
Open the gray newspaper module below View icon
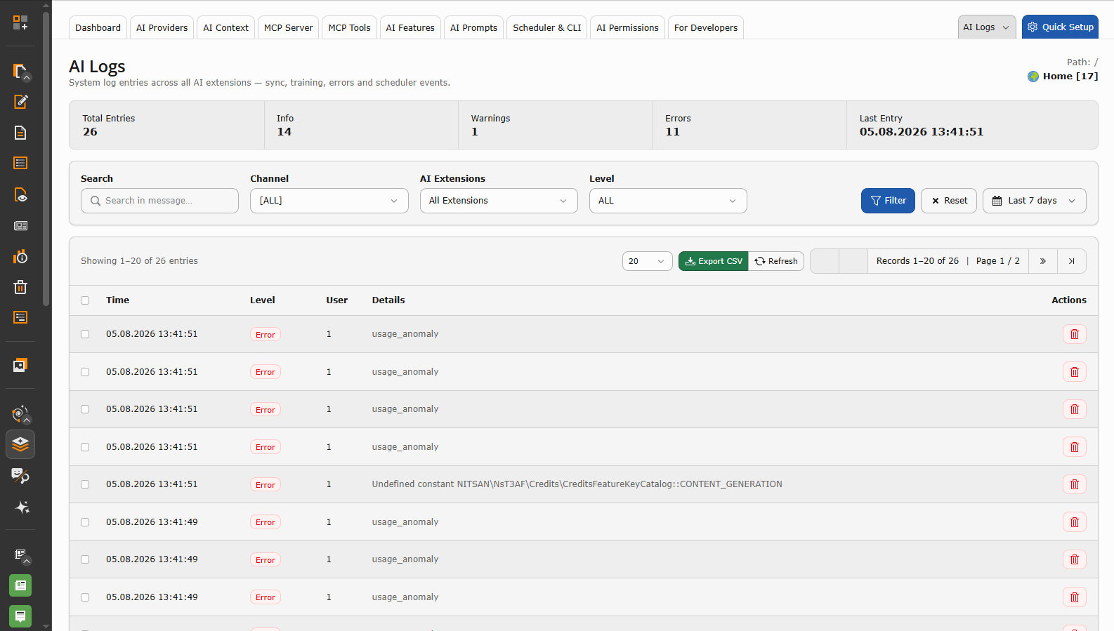[x=20, y=225]
